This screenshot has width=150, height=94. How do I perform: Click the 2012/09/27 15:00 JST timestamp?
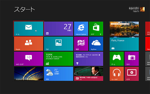coord(52,59)
